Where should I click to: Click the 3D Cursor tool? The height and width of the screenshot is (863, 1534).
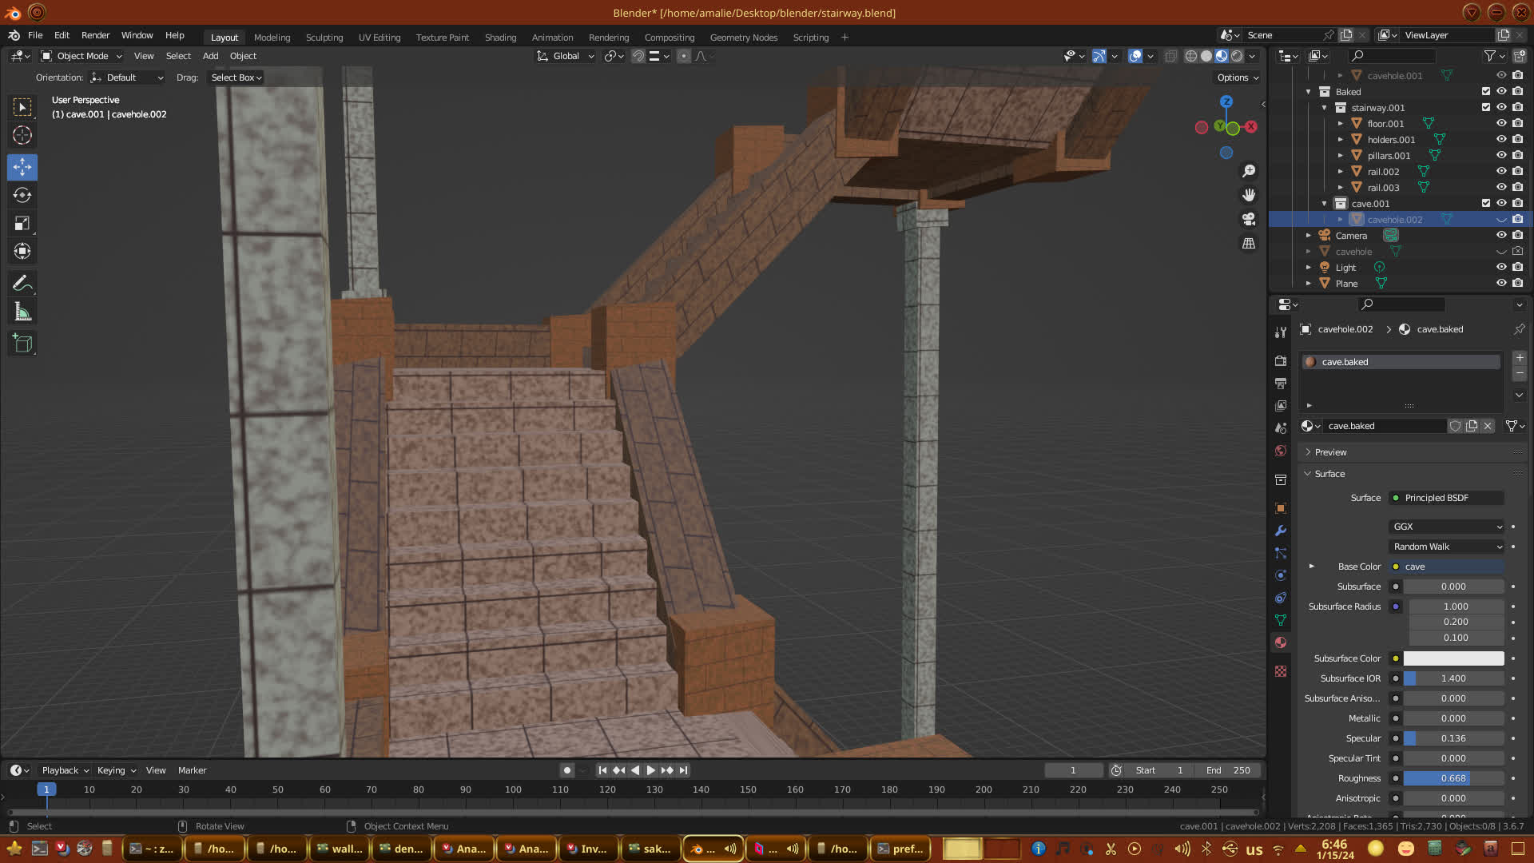[x=22, y=135]
